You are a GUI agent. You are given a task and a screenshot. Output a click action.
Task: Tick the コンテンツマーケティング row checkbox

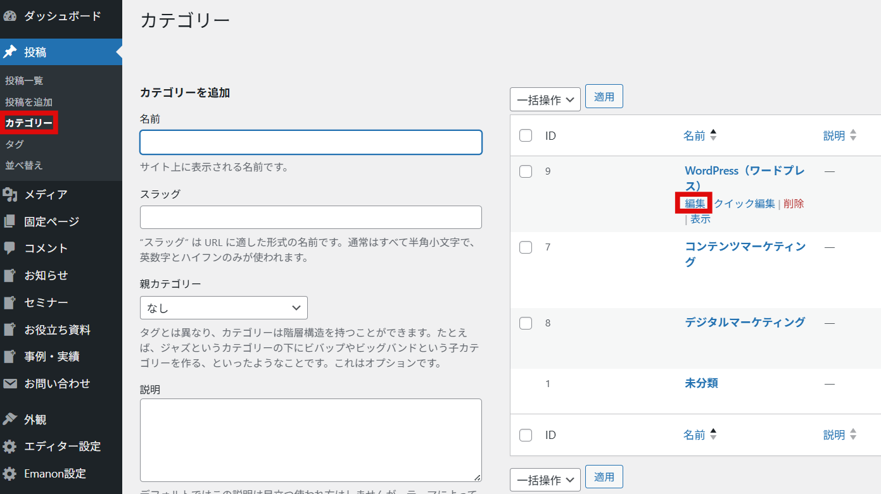point(526,247)
